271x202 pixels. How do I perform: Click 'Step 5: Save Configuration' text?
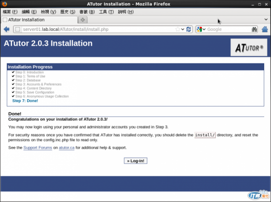(x=35, y=92)
